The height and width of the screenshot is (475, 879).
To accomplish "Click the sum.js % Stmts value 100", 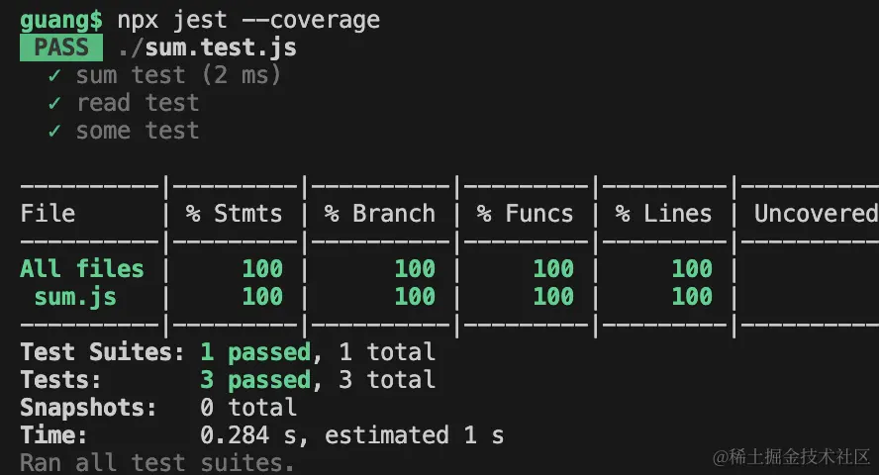I will coord(262,296).
